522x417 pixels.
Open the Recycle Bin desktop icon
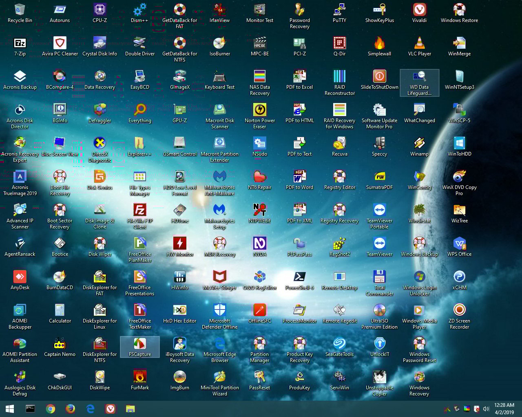pos(20,13)
